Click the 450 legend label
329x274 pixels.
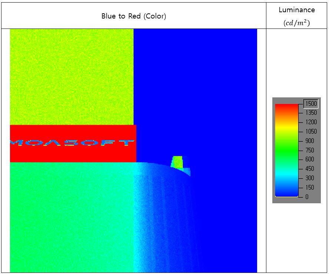click(310, 169)
